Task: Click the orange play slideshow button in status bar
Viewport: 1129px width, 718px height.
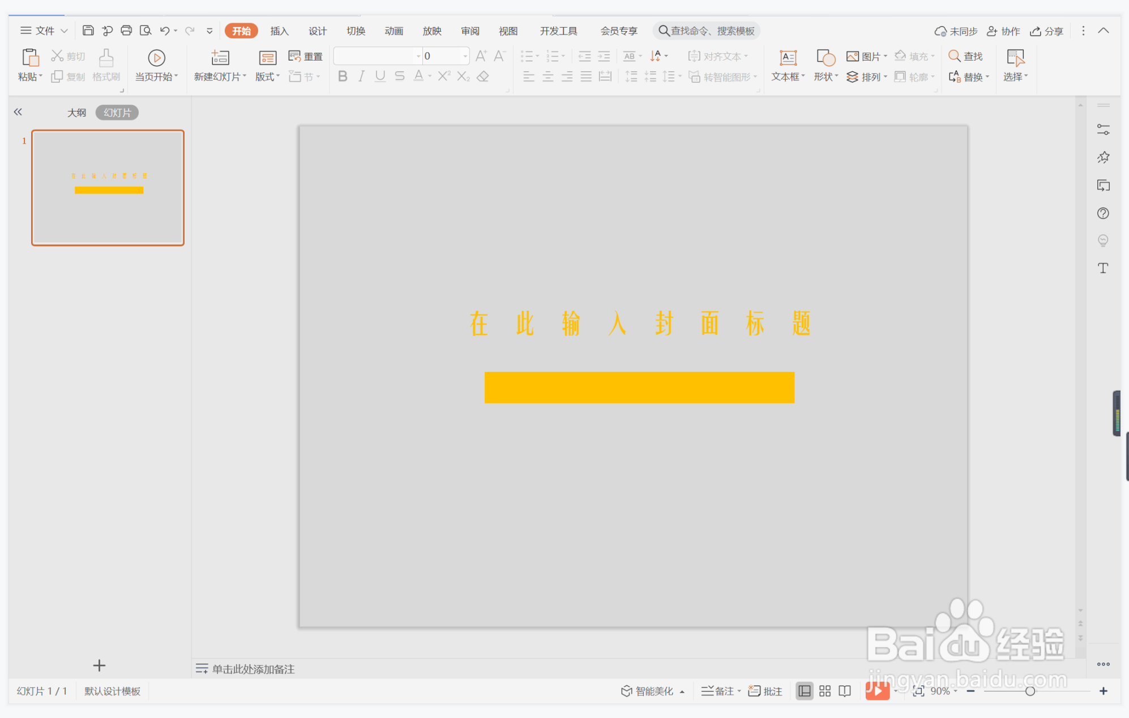Action: click(x=876, y=691)
